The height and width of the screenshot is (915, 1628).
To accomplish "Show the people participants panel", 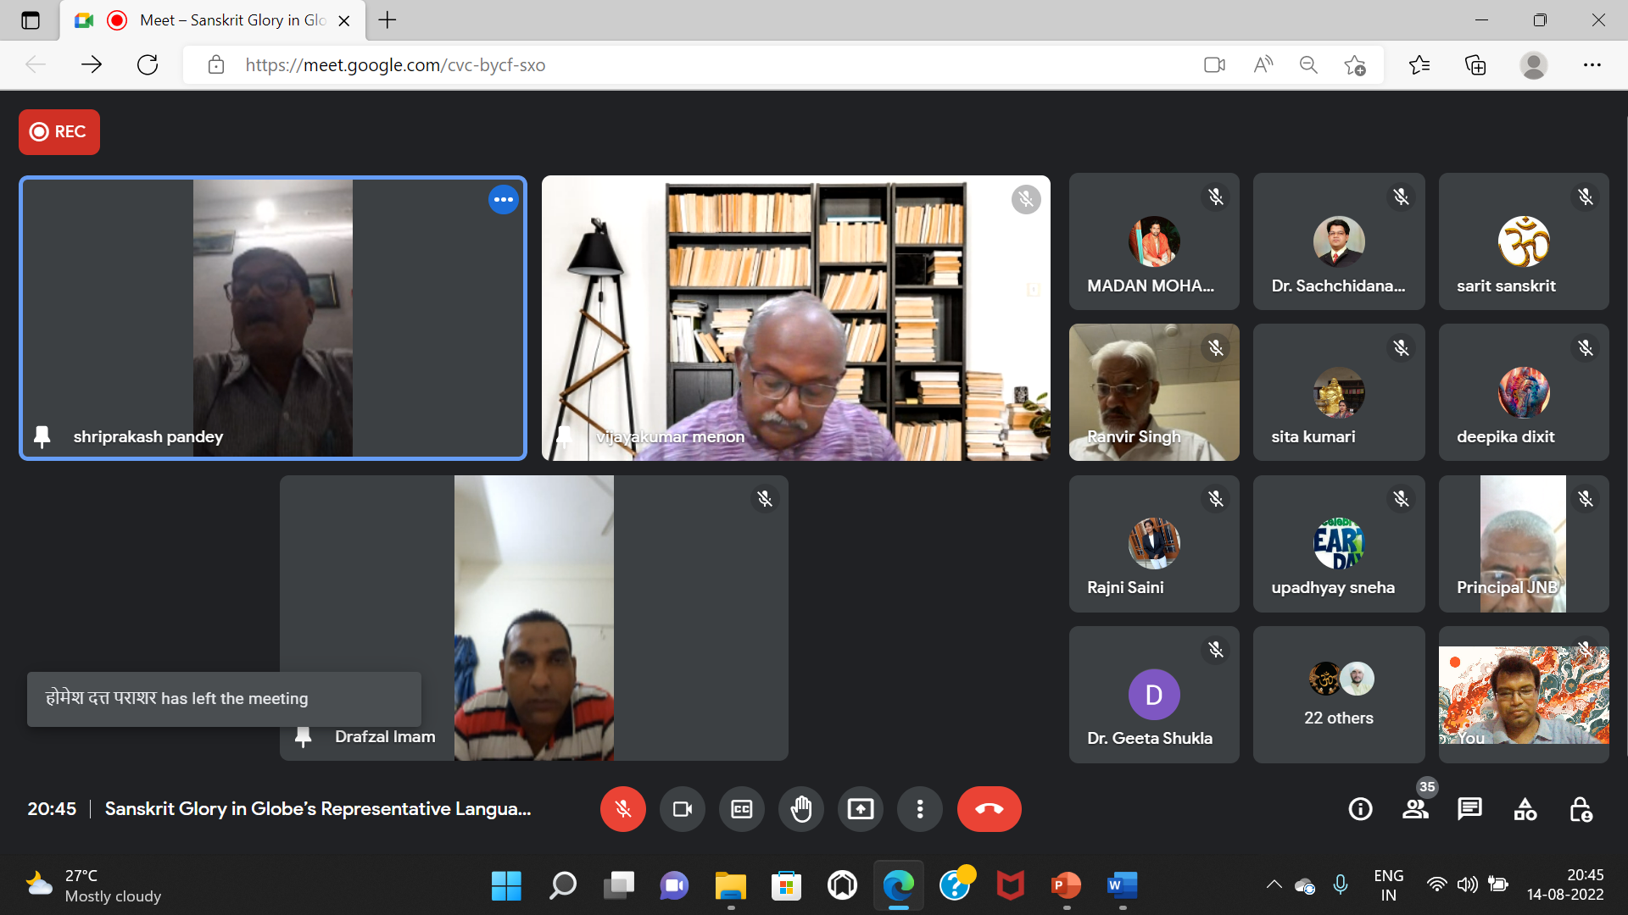I will (1414, 809).
